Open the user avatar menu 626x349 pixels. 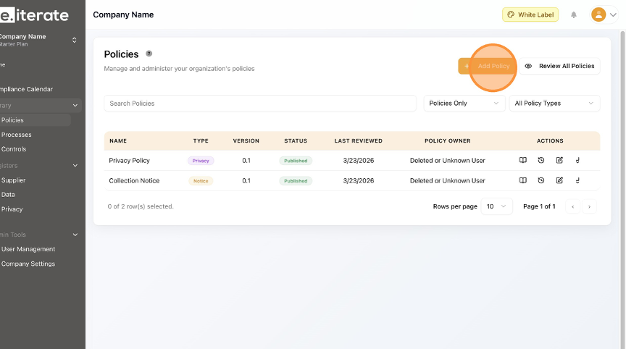pyautogui.click(x=604, y=14)
